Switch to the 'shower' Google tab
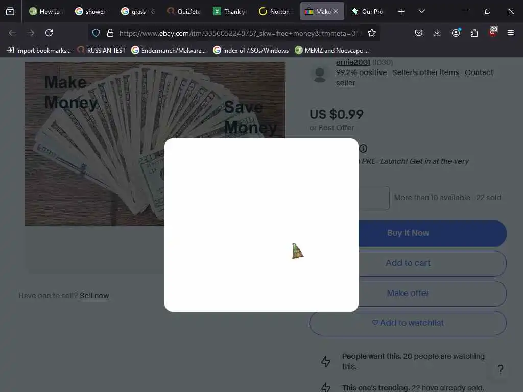Viewport: 523px width, 392px height. (90, 11)
